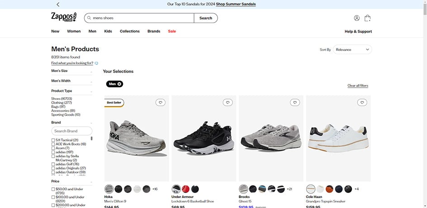Check the $50.00 and Under price checkbox
This screenshot has height=208, width=427.
pos(53,189)
